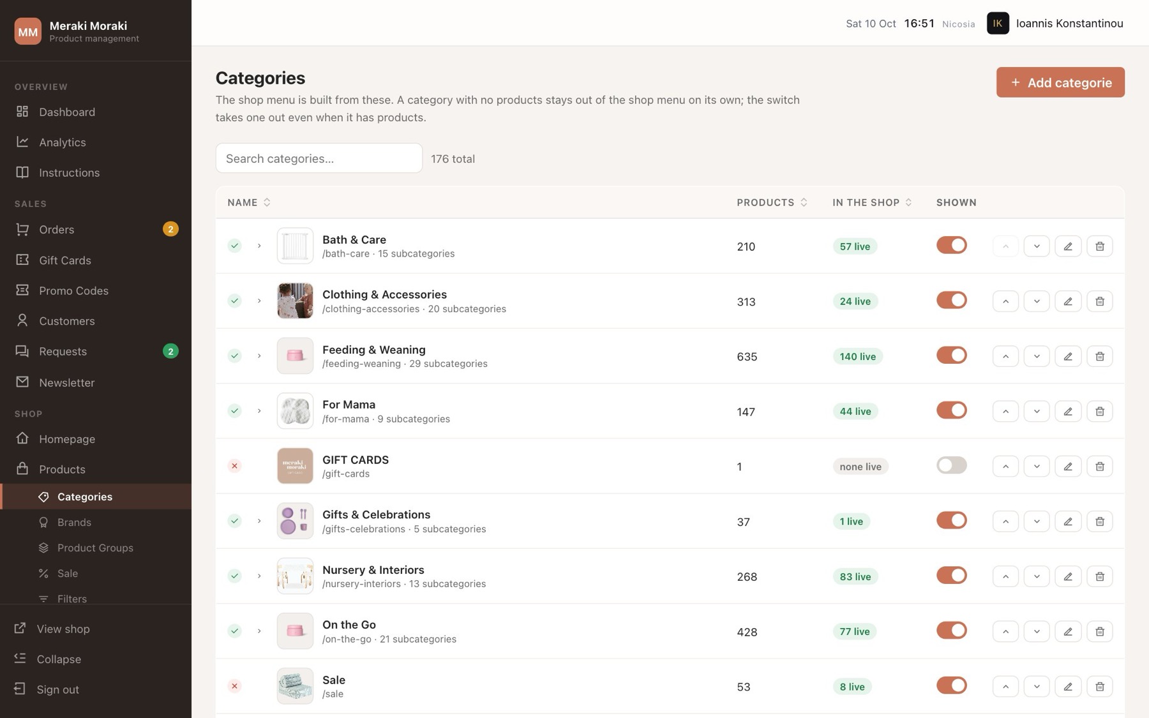Screen dimensions: 1149x718
Task: Switch off On the Go visibility
Action: 952,631
